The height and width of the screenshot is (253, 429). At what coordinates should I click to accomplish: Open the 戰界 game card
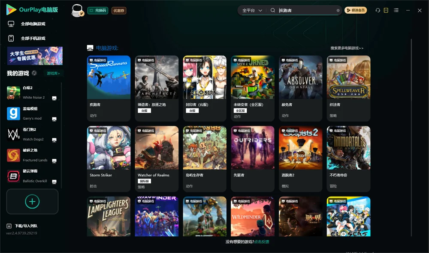(300, 217)
